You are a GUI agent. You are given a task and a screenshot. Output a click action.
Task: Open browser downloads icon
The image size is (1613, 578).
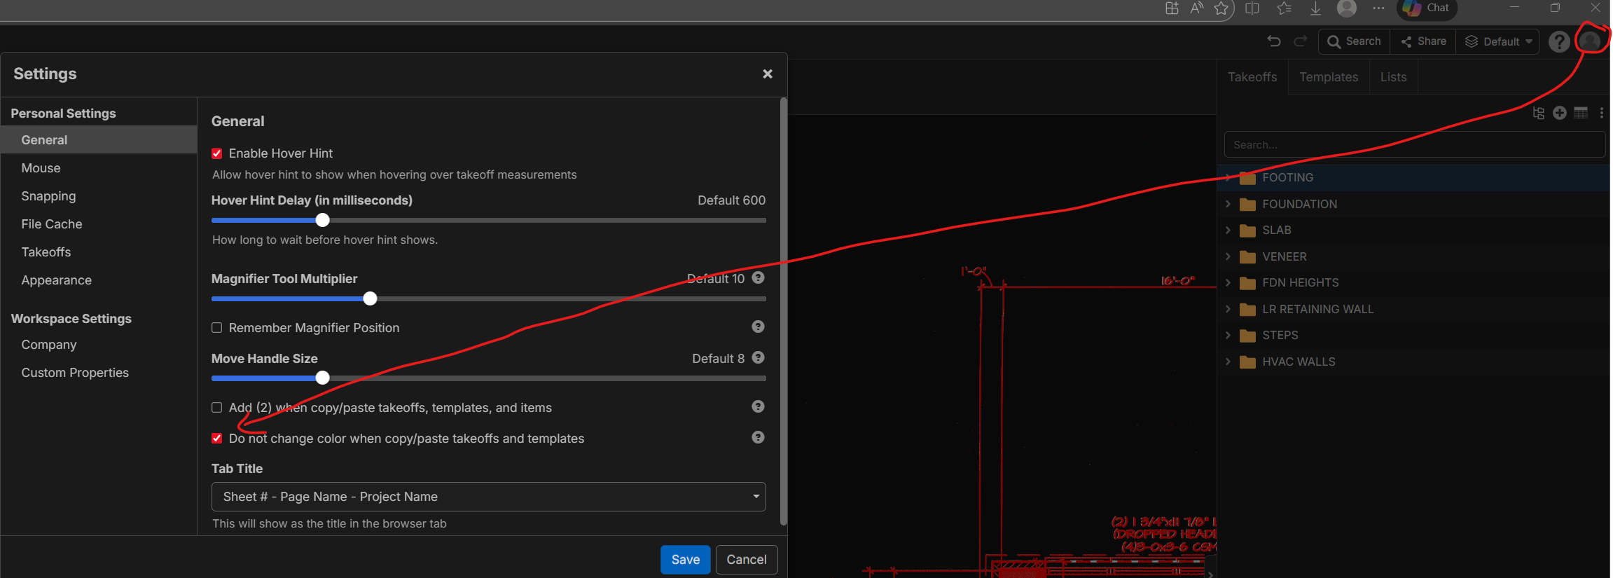[x=1315, y=8]
